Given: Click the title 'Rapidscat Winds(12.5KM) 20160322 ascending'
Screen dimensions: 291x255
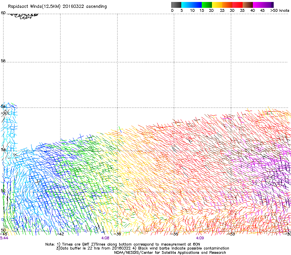Looking at the screenshot, I should tap(57, 6).
